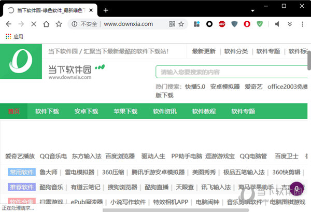Open the QR code icon in address bar
311x212 pixels.
tap(172, 24)
